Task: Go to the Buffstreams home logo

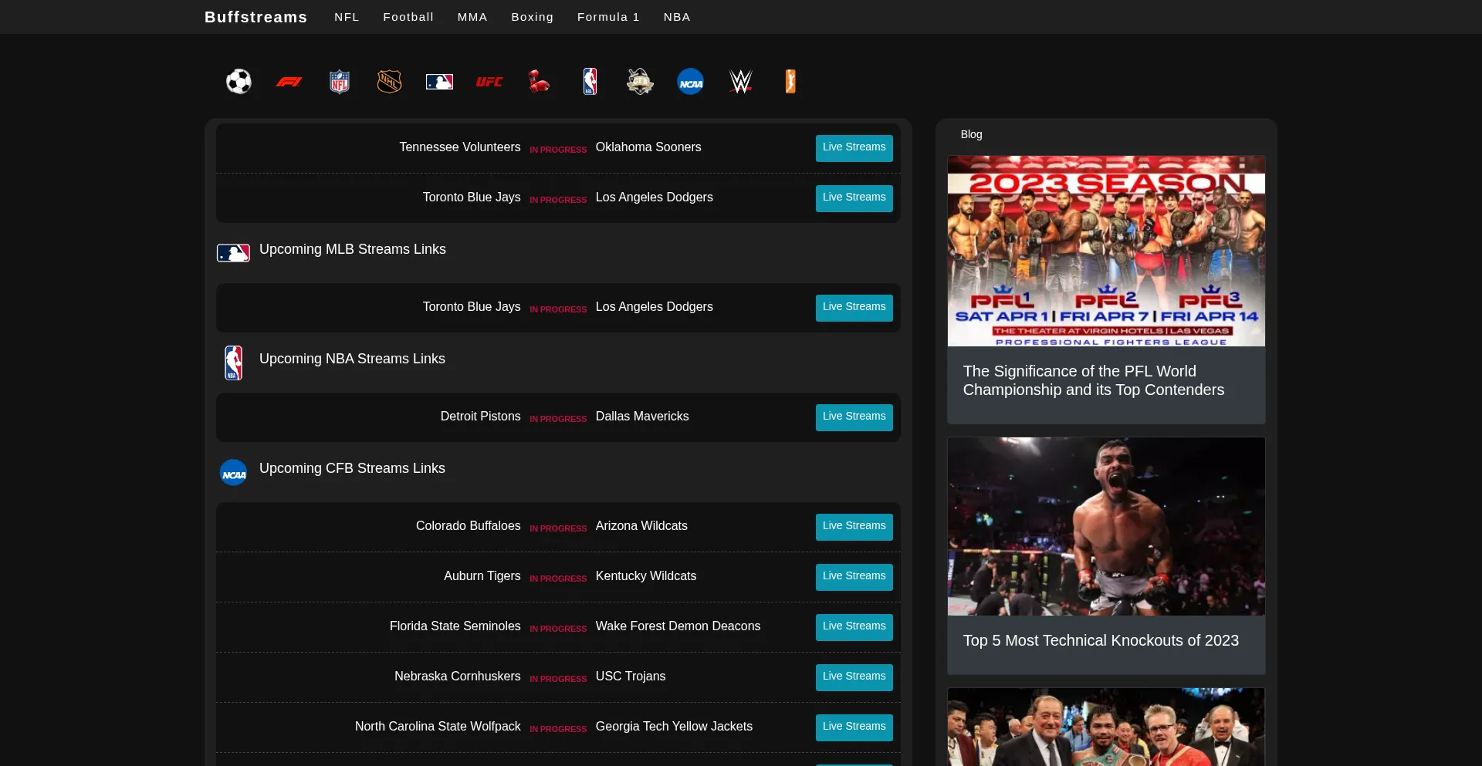Action: (x=255, y=17)
